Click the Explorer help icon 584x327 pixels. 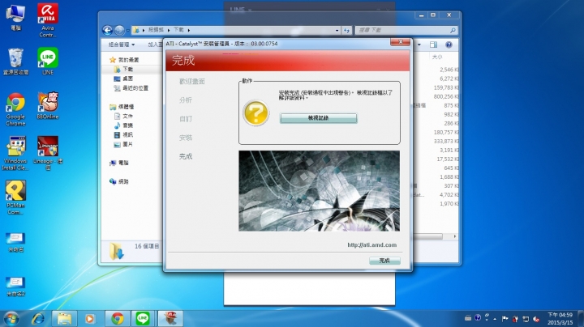pos(449,45)
